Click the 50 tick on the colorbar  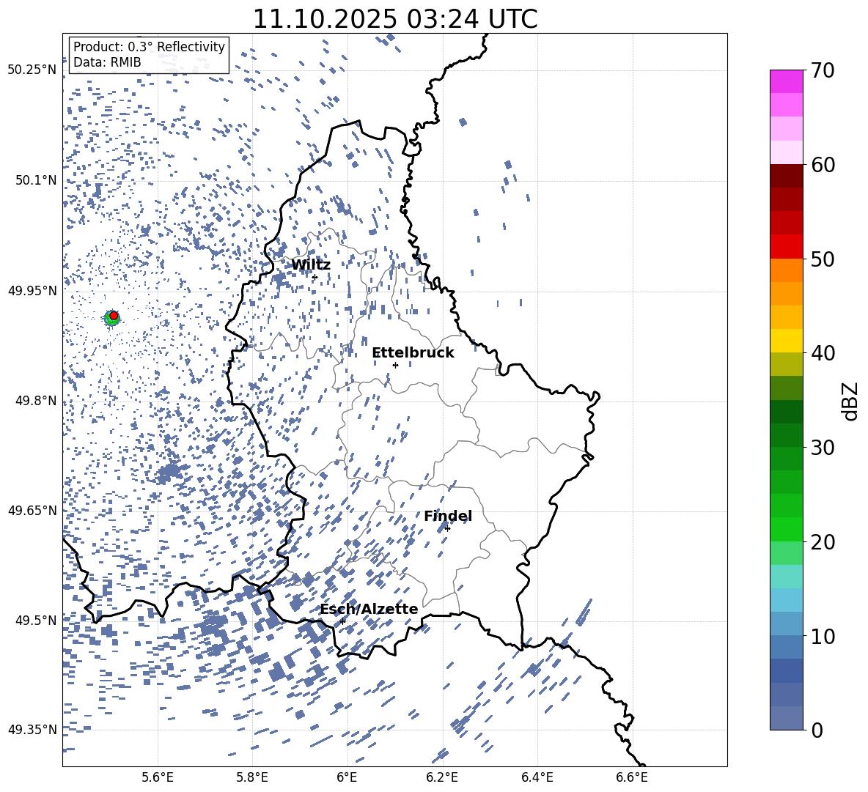[x=823, y=259]
